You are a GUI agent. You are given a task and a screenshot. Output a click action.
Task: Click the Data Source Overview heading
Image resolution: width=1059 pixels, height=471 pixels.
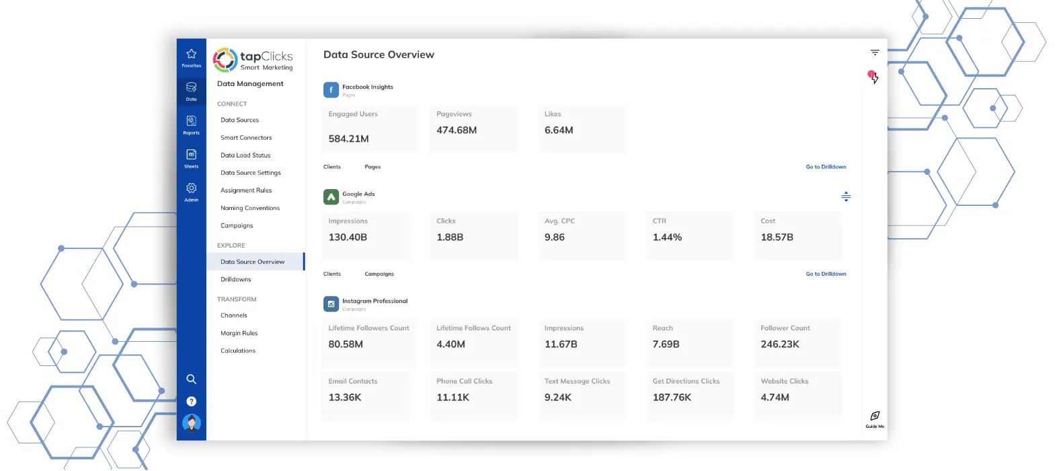coord(379,55)
